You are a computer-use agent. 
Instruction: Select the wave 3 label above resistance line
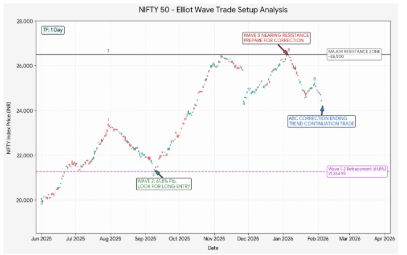pyautogui.click(x=108, y=51)
